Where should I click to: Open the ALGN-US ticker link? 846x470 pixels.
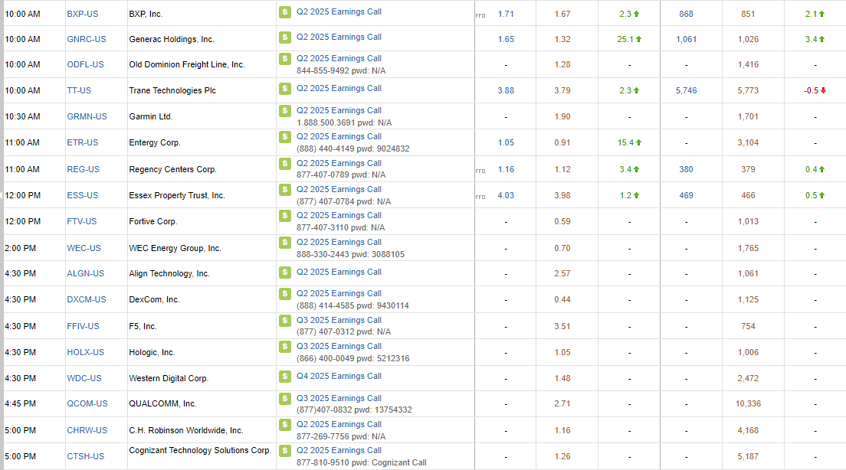click(x=85, y=274)
